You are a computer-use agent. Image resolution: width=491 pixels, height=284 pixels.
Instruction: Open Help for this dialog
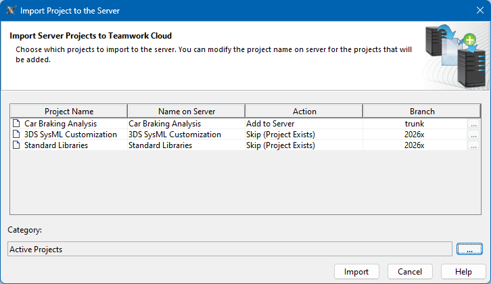[463, 272]
